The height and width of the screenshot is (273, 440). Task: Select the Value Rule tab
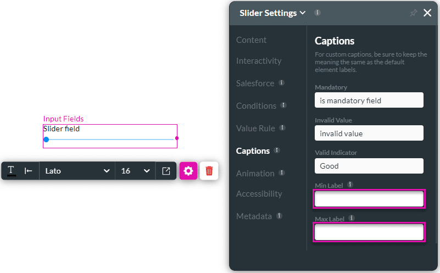[x=255, y=129]
